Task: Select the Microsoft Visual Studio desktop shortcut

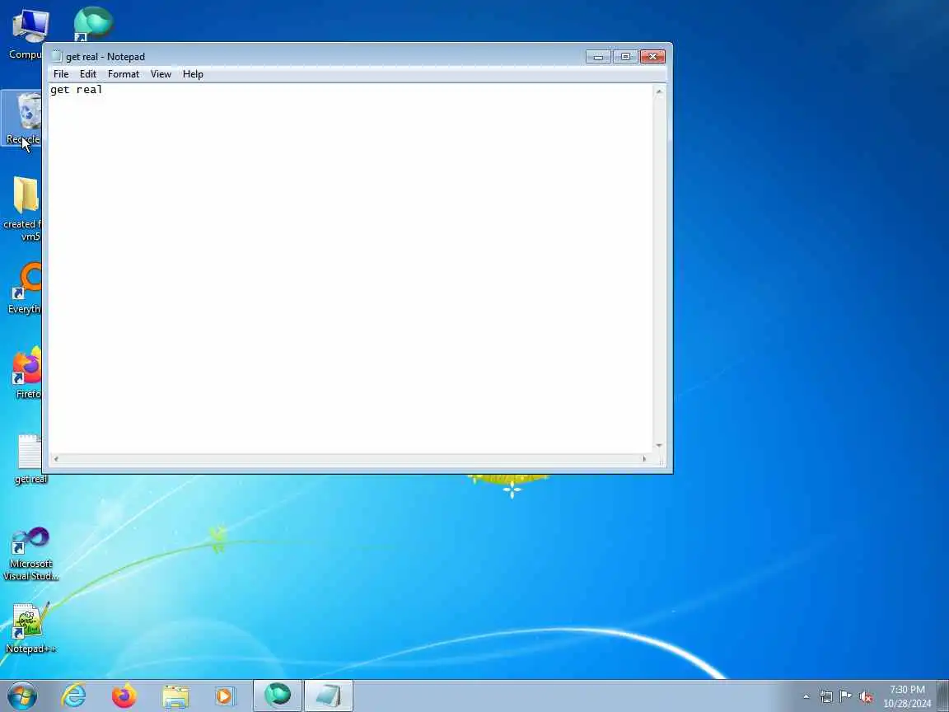Action: [x=30, y=554]
